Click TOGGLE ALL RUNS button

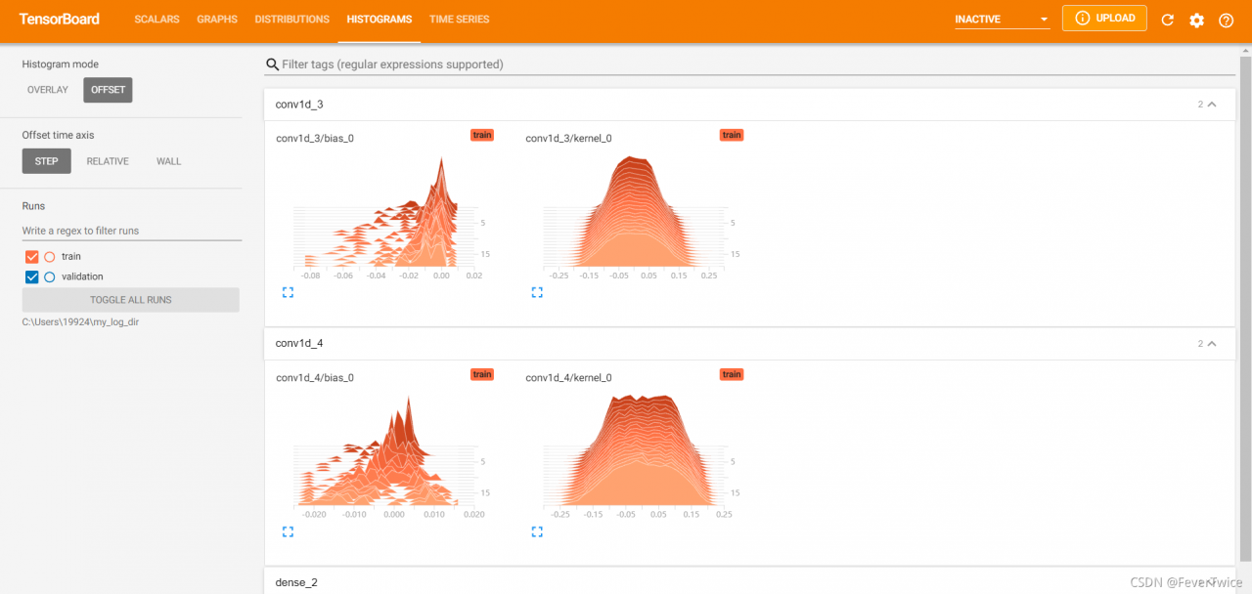[131, 300]
